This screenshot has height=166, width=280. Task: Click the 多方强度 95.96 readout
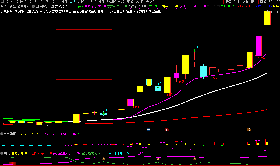coord(95,6)
